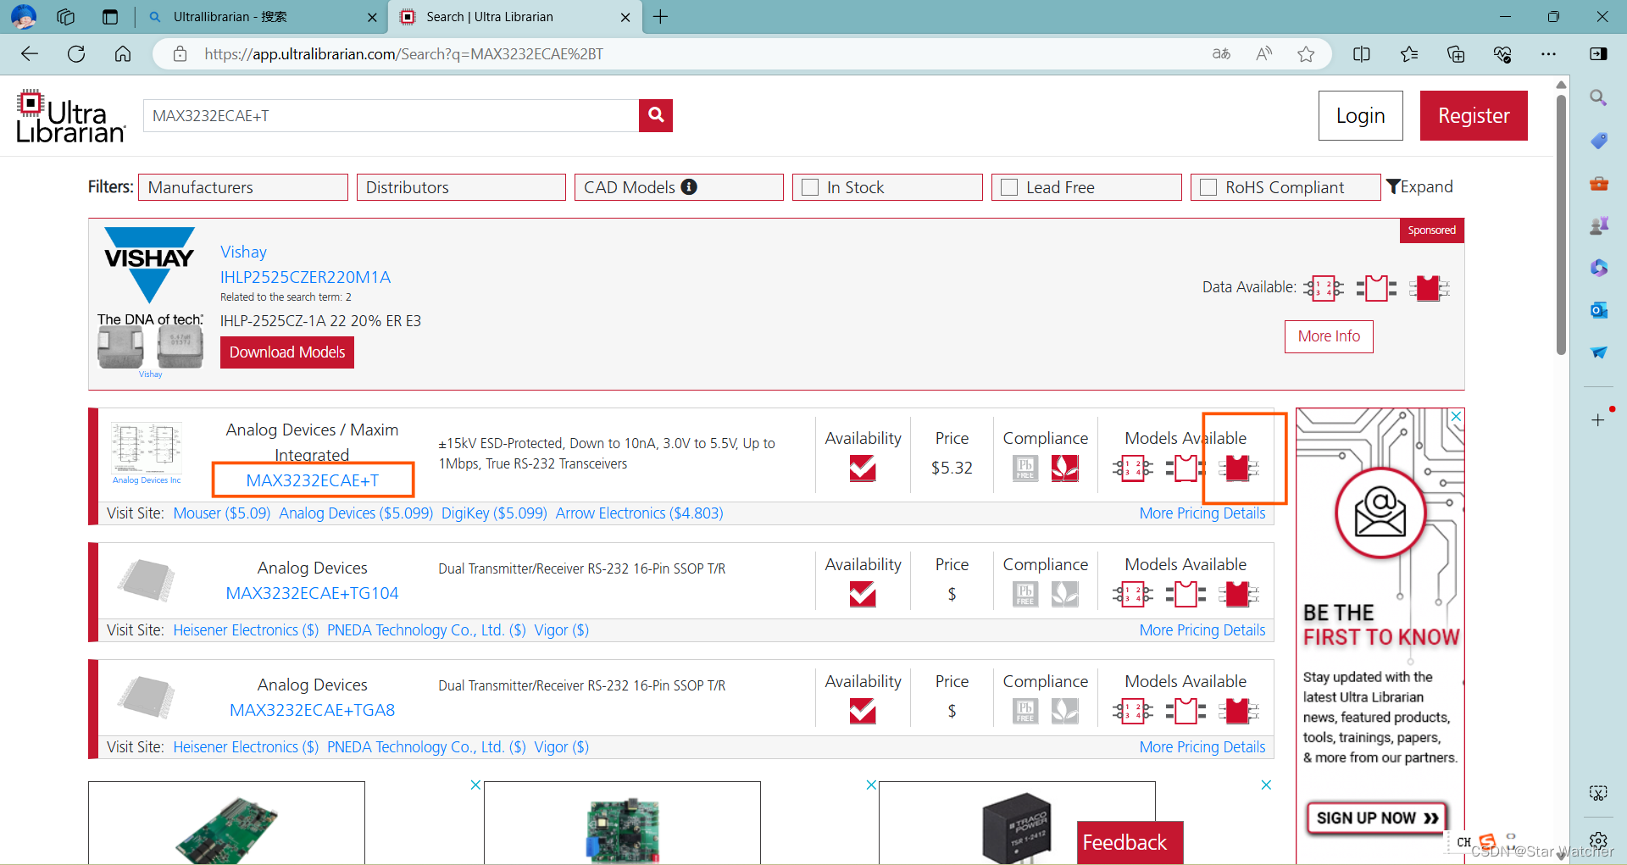Click symbol icon for MAX3232ECAE+TGA8
This screenshot has height=865, width=1627.
(x=1133, y=712)
